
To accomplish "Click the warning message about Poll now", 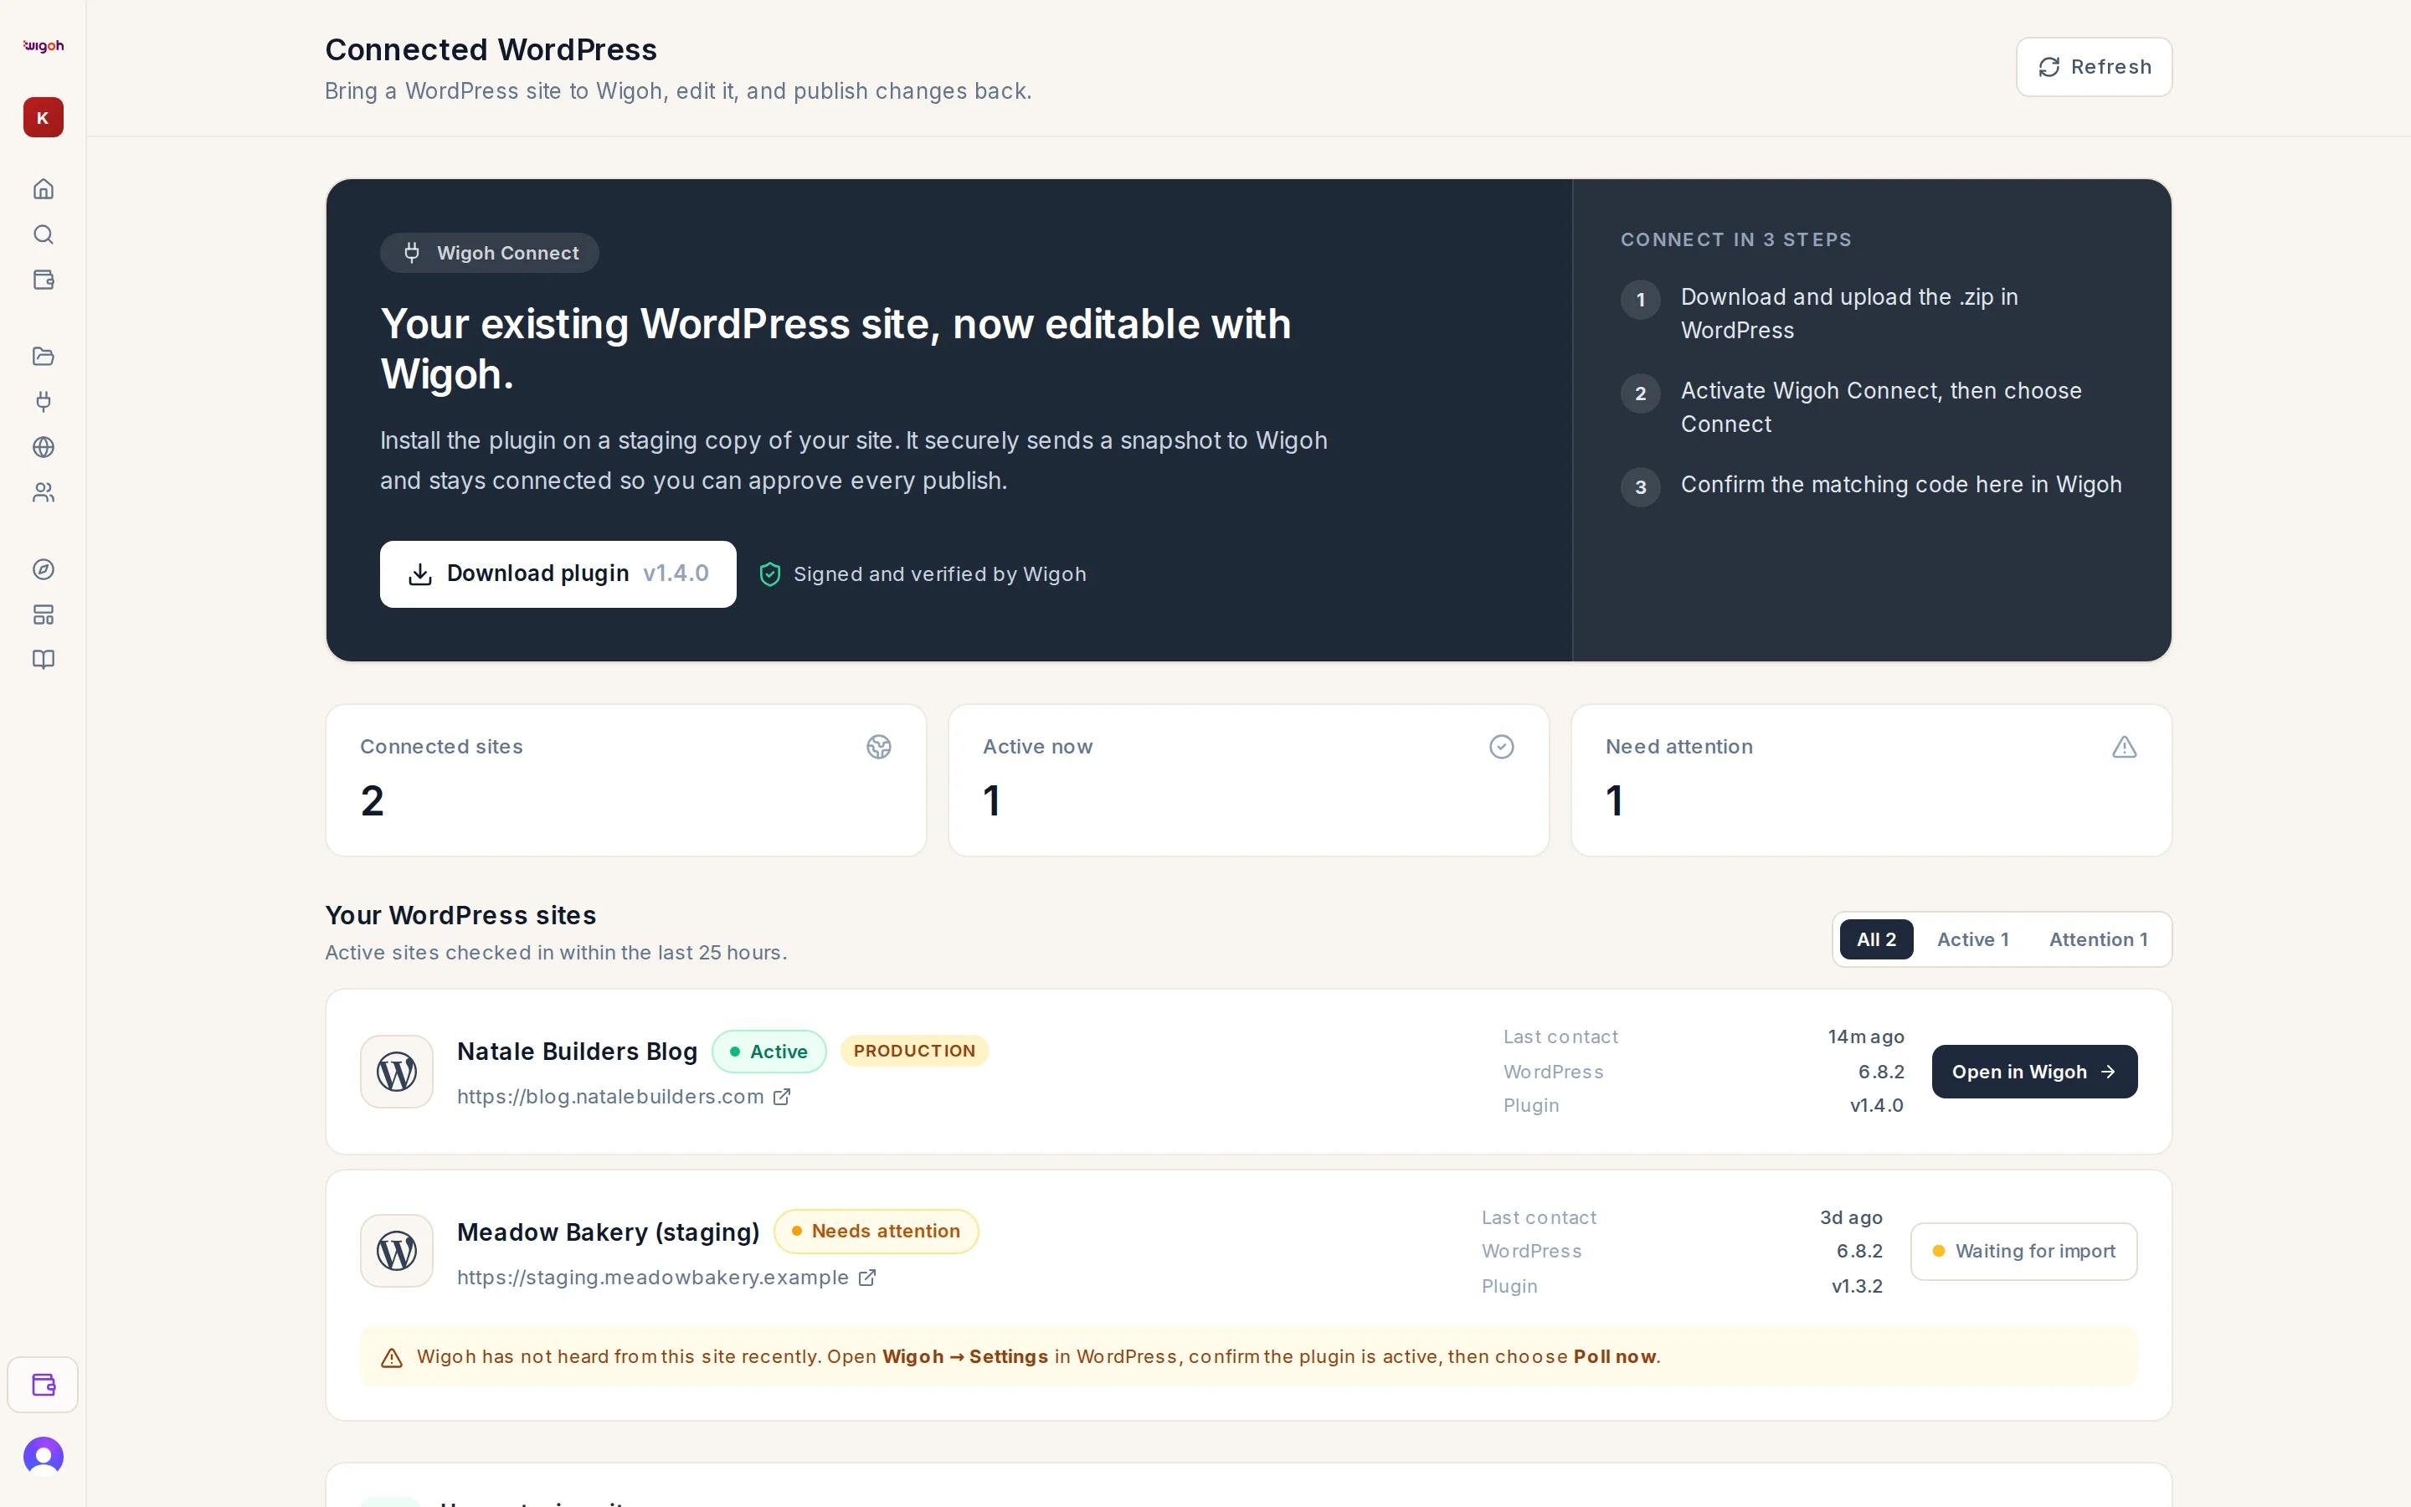I will coord(1248,1356).
